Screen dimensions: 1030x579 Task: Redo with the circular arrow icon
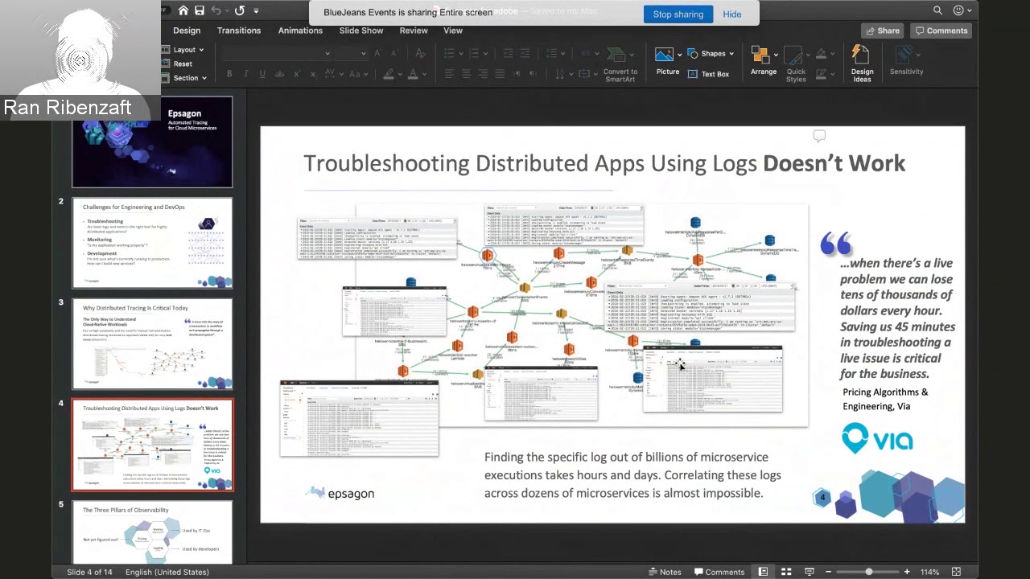[239, 10]
